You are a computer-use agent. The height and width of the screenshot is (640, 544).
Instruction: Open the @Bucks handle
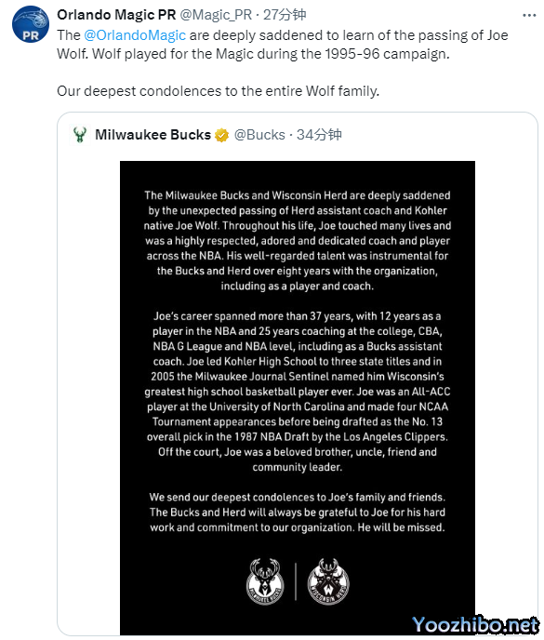pos(259,134)
